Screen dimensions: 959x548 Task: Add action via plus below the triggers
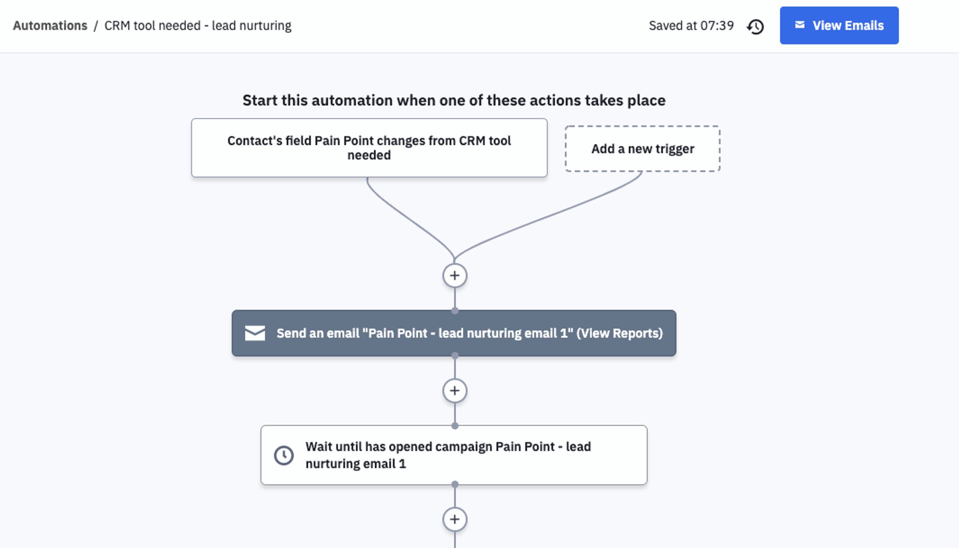[x=455, y=275]
